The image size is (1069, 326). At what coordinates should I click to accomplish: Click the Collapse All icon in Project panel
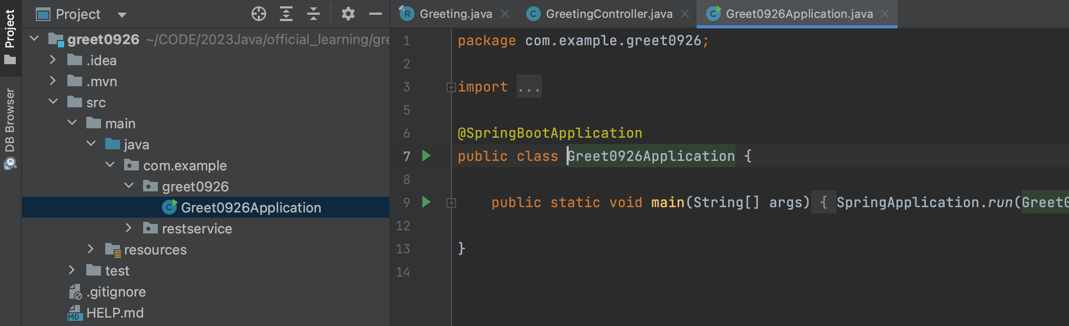coord(314,14)
